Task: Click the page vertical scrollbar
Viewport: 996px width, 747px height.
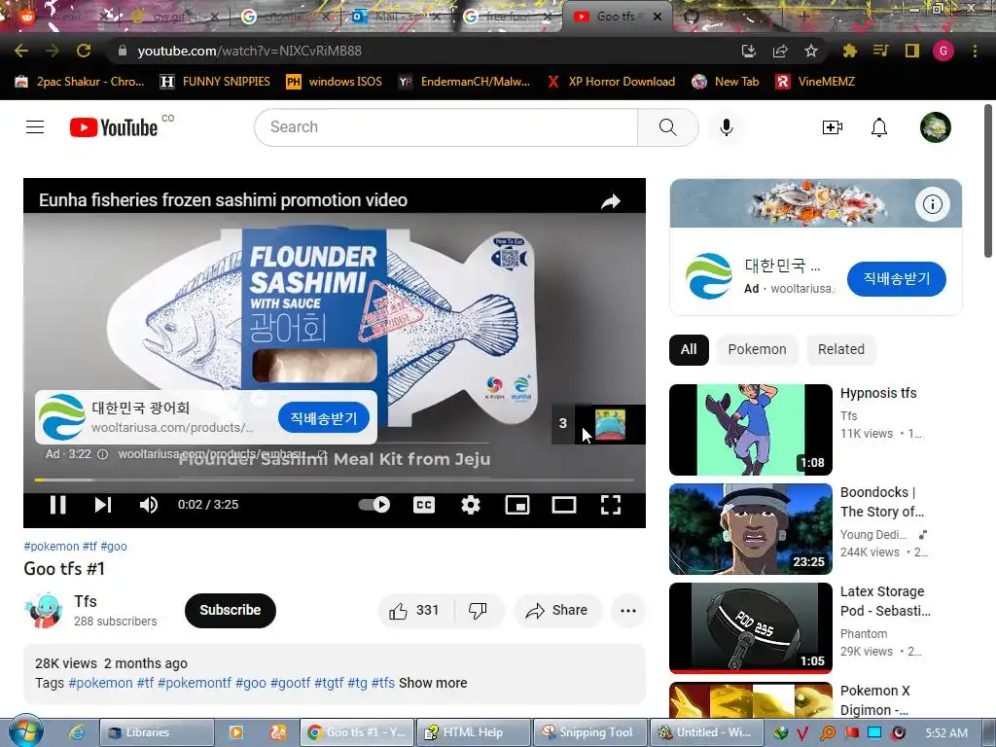Action: tap(988, 182)
